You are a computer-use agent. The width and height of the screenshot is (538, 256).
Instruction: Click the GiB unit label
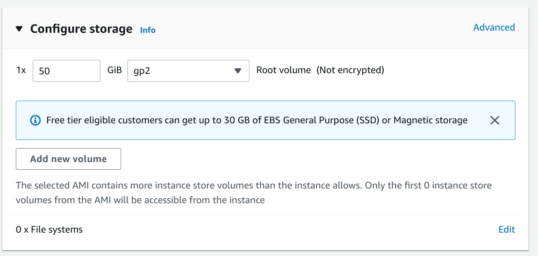[115, 70]
